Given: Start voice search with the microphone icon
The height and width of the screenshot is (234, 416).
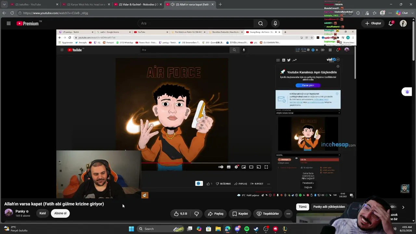Looking at the screenshot, I should tap(275, 23).
